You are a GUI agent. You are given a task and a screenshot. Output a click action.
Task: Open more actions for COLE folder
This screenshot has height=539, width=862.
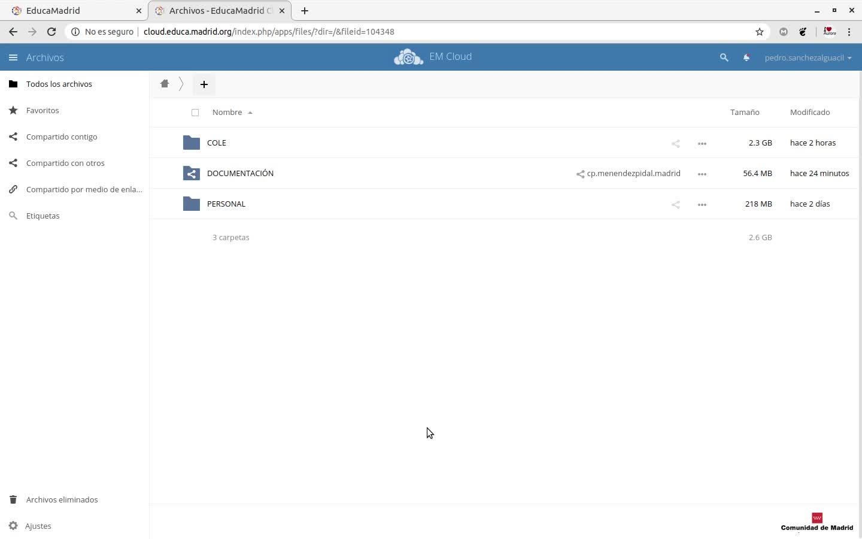pyautogui.click(x=702, y=143)
